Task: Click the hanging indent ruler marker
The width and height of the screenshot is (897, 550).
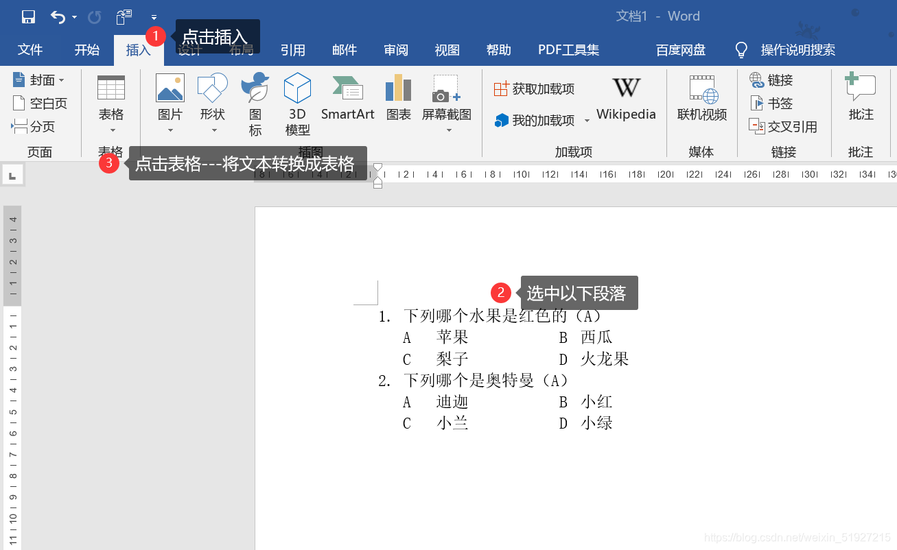Action: coord(377,180)
